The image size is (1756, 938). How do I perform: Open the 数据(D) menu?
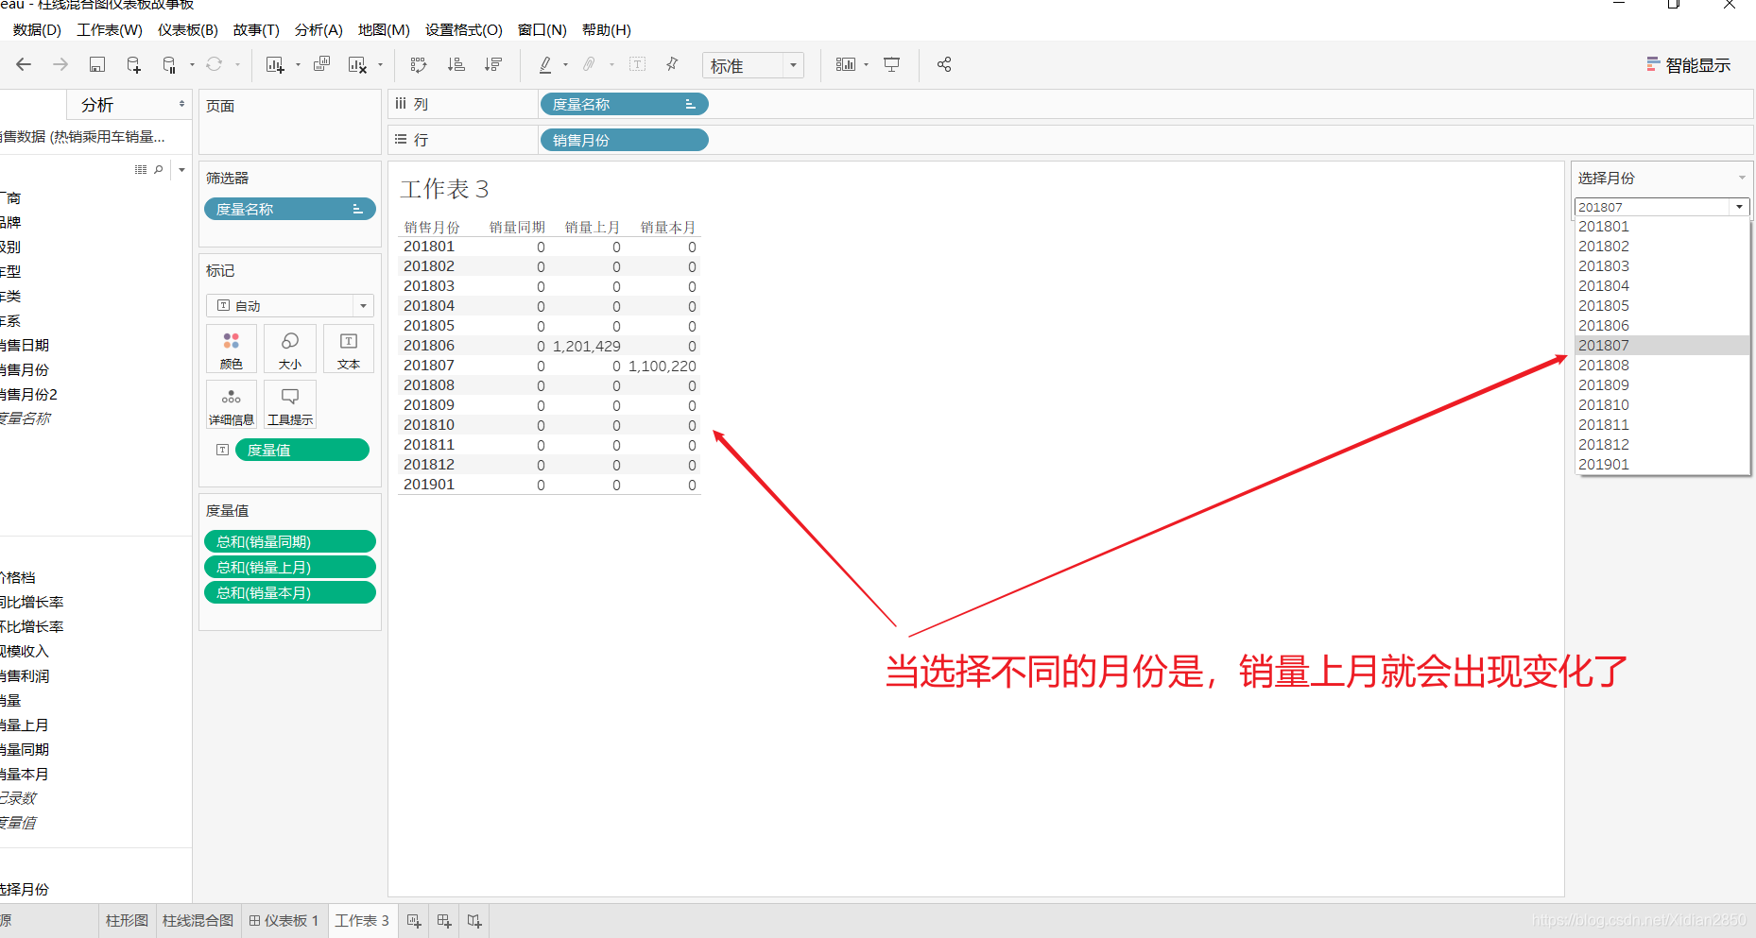[37, 30]
